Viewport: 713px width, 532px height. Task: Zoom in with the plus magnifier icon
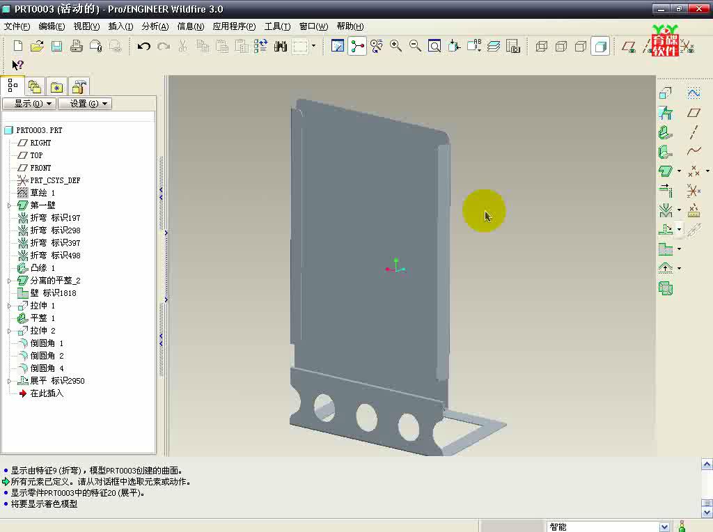point(395,46)
